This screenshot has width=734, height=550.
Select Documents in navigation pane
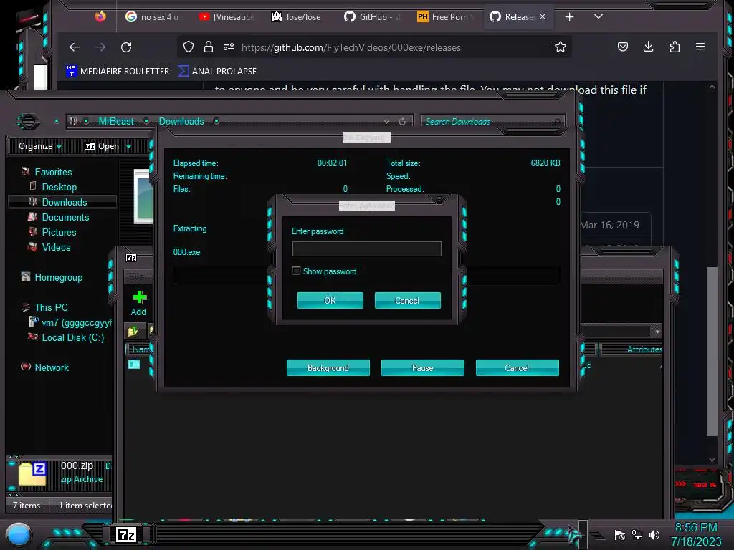coord(65,217)
